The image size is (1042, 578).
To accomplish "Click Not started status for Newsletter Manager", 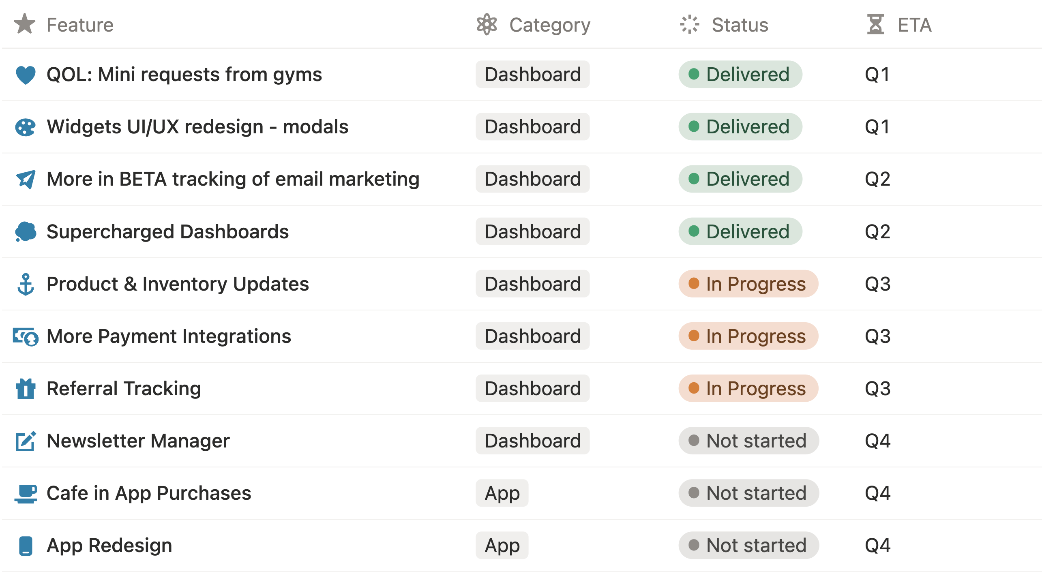I will 749,441.
